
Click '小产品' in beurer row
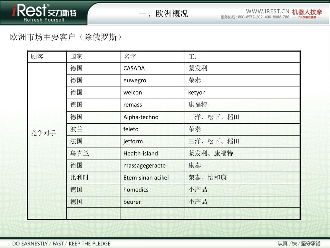242,202
